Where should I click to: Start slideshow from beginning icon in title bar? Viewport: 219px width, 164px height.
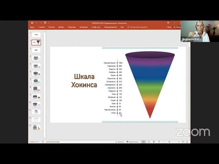[45, 23]
